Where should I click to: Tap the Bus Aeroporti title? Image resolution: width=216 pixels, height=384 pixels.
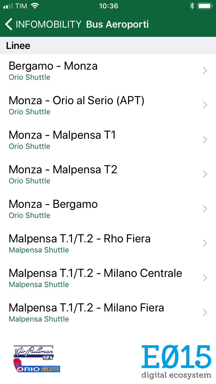click(x=118, y=24)
